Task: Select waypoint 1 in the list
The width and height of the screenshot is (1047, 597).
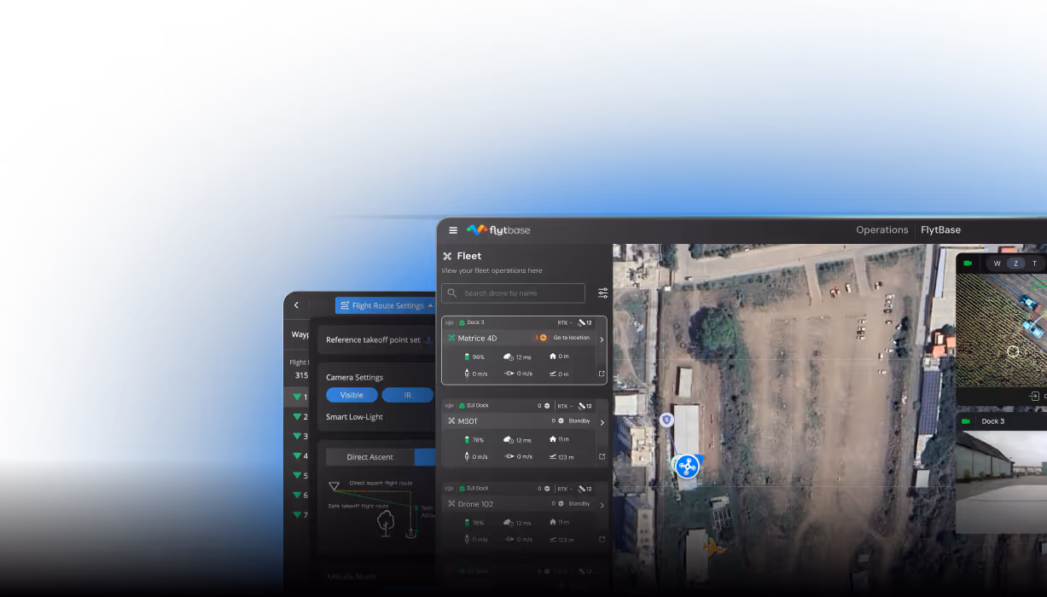Action: pos(296,397)
